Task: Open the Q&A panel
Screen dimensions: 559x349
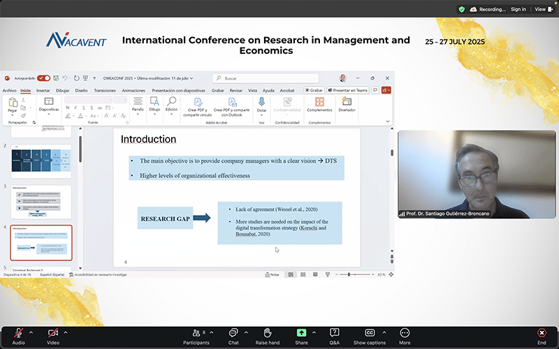Action: tap(335, 334)
